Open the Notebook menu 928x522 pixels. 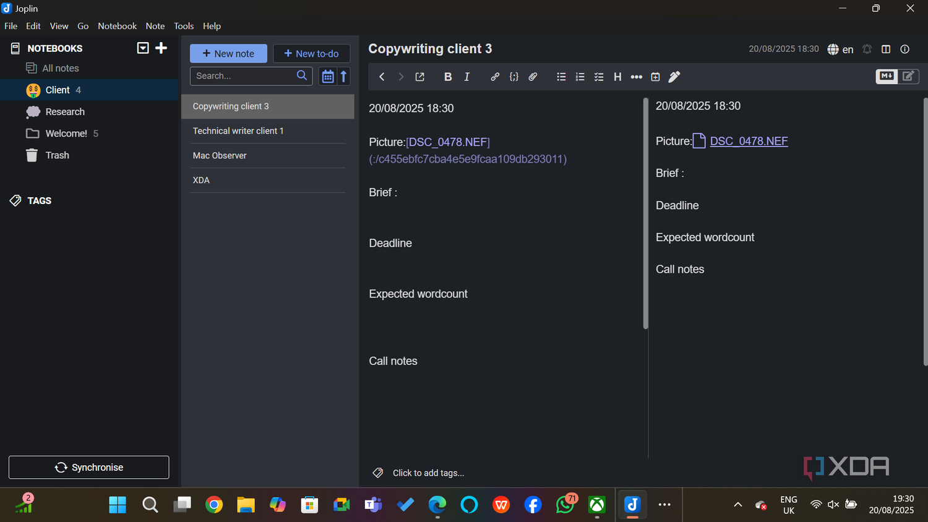(x=117, y=26)
